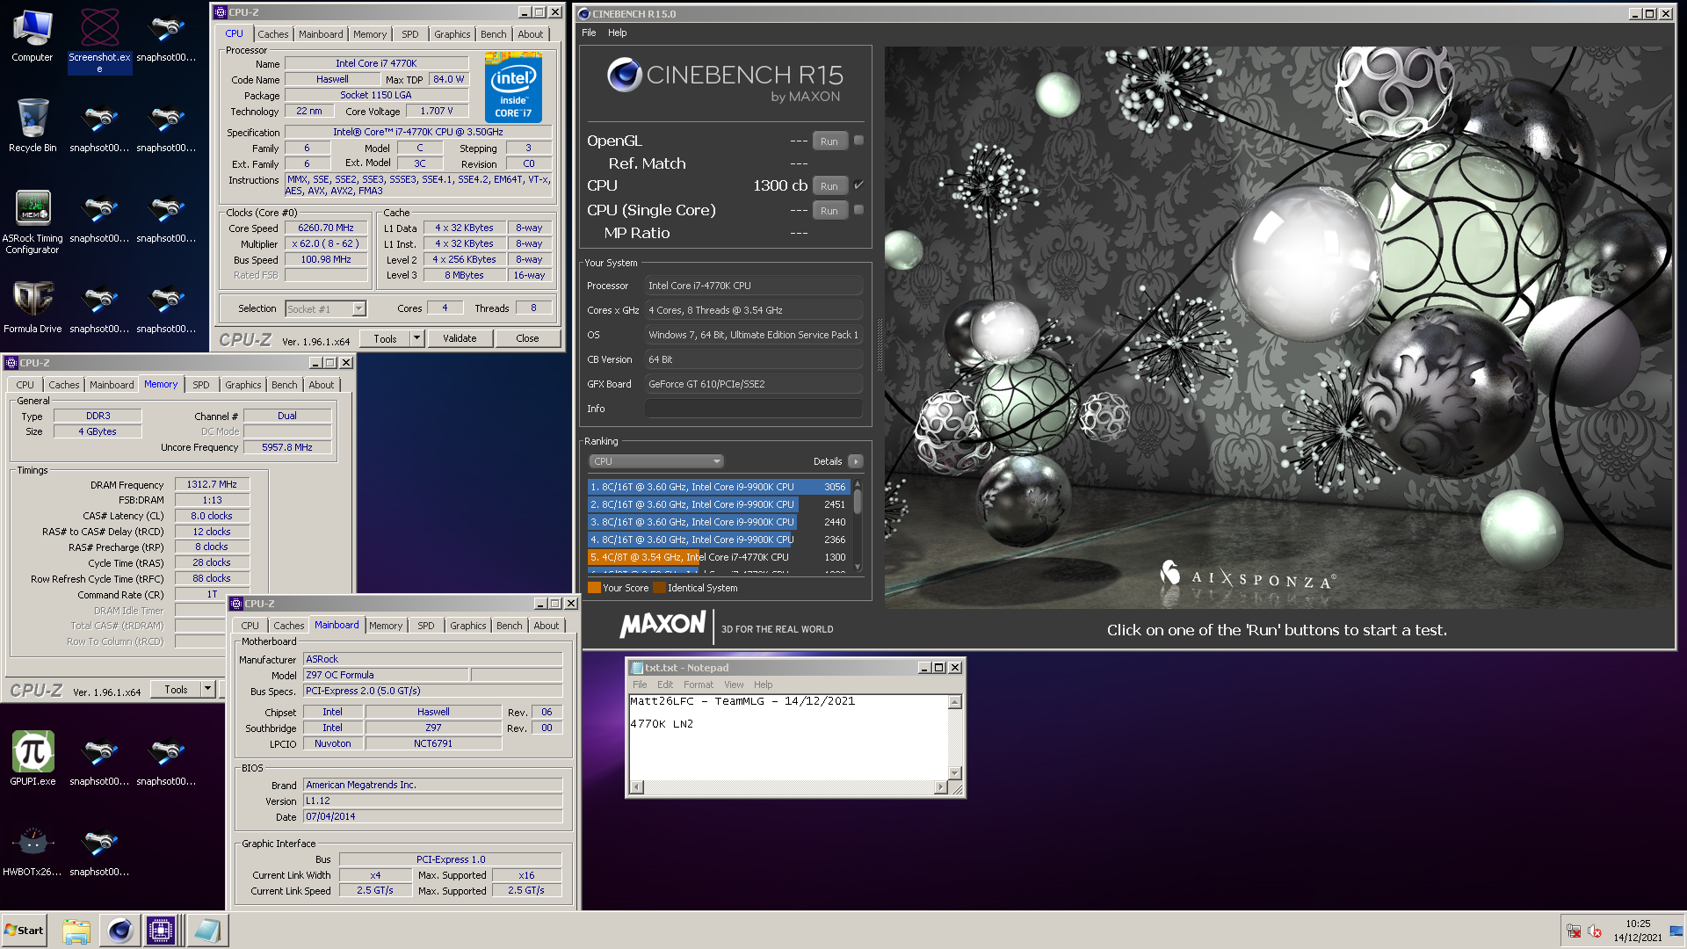Launch Formula Drive desktop icon

(33, 306)
